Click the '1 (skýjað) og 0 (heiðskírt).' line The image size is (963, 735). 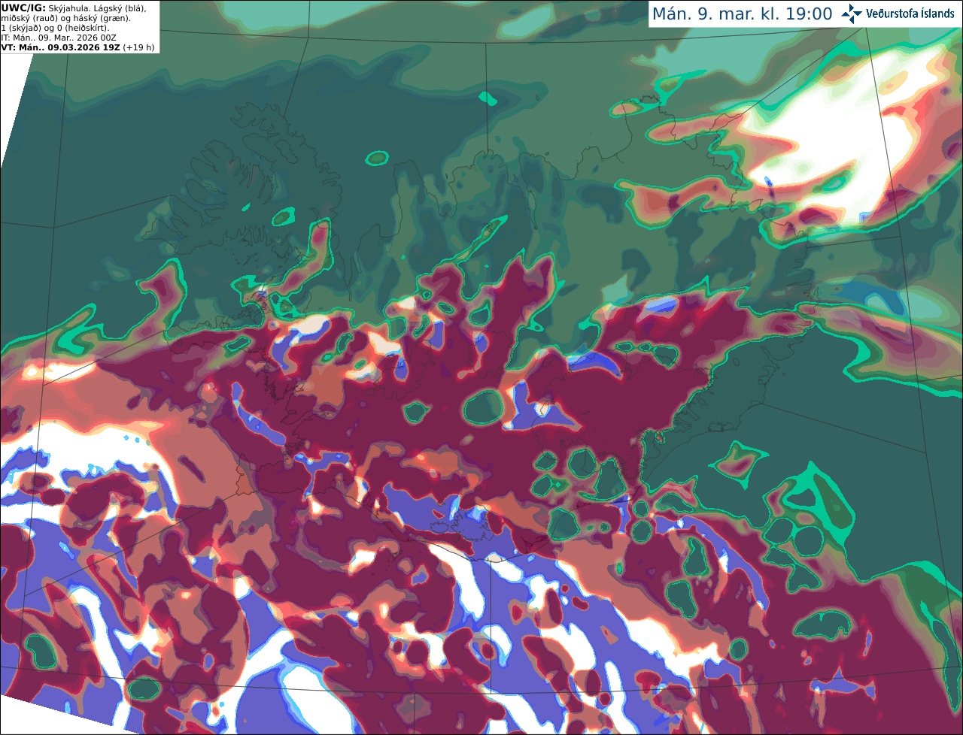[x=55, y=28]
